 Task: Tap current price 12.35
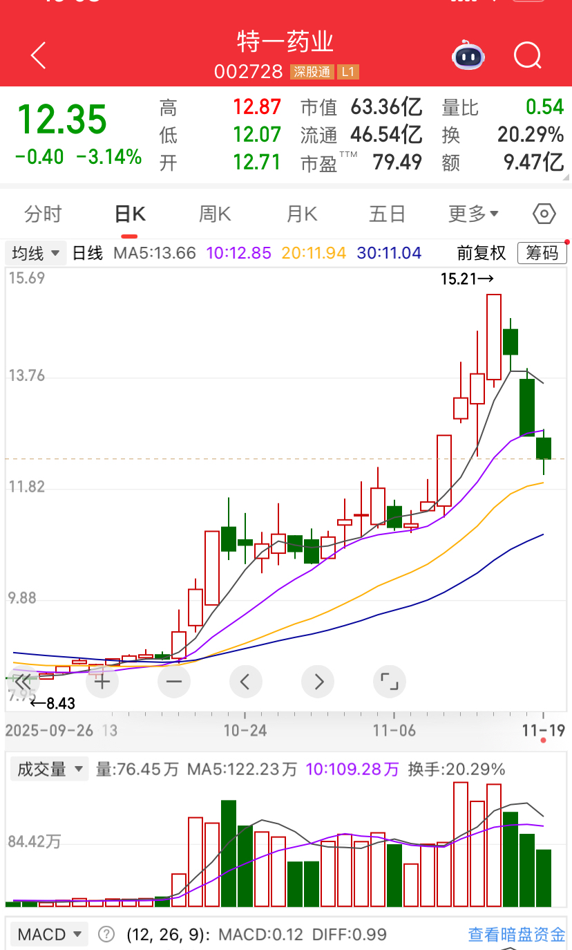coord(62,119)
